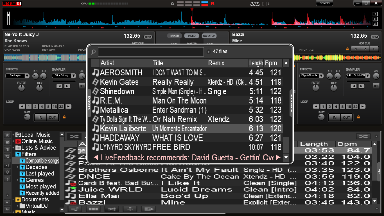The image size is (384, 216).
Task: Expand the Local Music tree node
Action: tap(13, 135)
